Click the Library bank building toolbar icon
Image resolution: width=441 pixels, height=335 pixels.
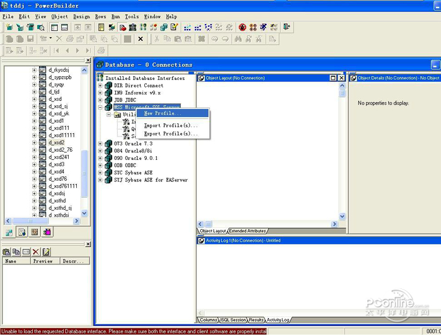[x=132, y=27]
